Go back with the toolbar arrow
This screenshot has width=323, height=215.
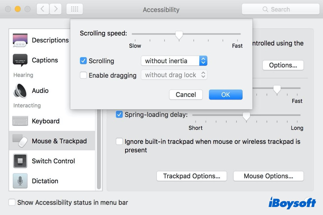point(42,9)
